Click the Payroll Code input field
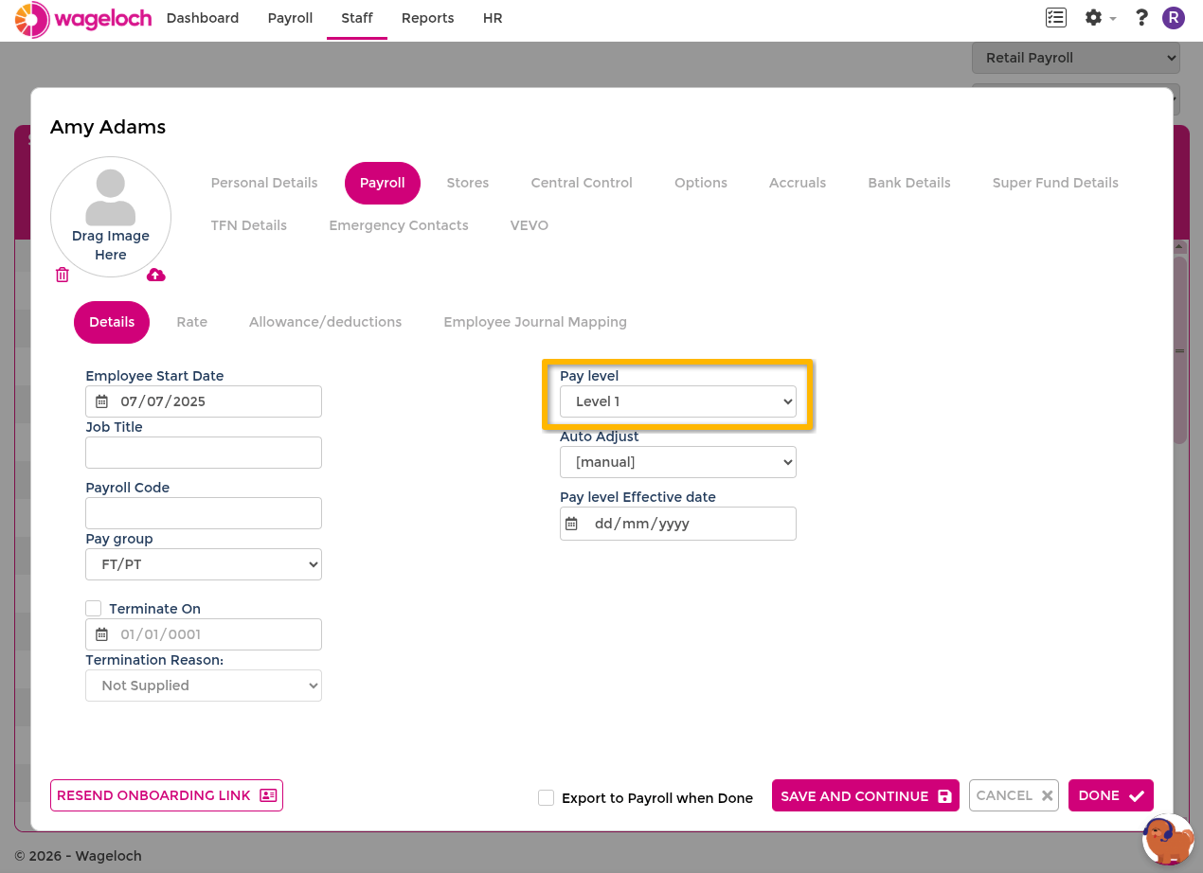 (204, 513)
